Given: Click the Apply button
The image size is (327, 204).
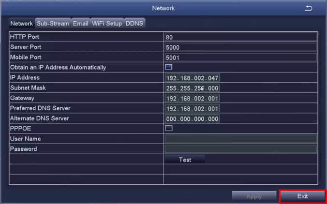Looking at the screenshot, I should point(254,196).
